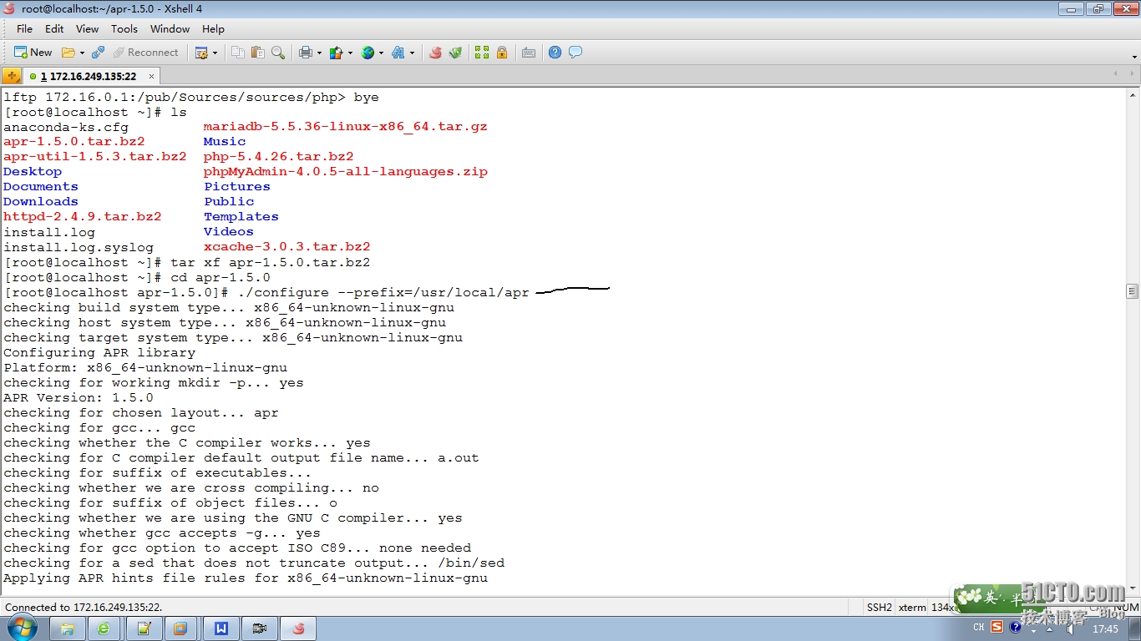Click the Sogou input method tray icon

click(996, 627)
